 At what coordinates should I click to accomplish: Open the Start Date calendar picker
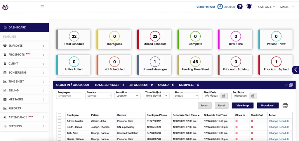(x=224, y=96)
